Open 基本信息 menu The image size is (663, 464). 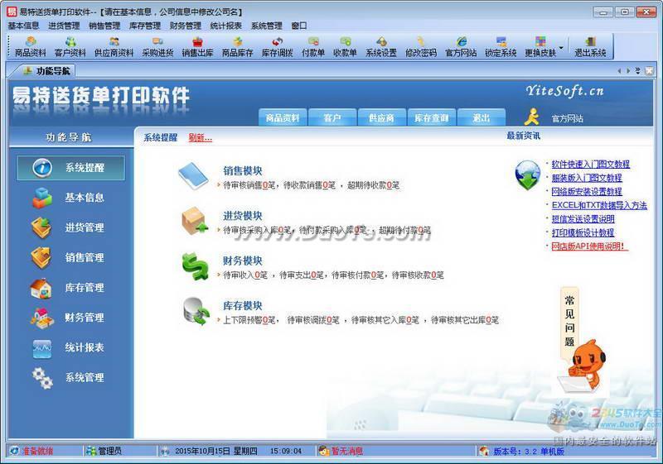24,26
